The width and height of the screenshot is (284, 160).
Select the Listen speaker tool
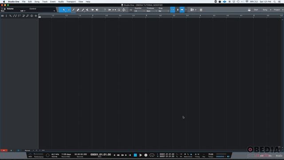(x=97, y=10)
